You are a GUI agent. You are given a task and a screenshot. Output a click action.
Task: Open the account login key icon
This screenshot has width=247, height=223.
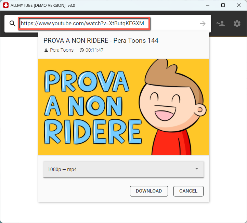[221, 24]
